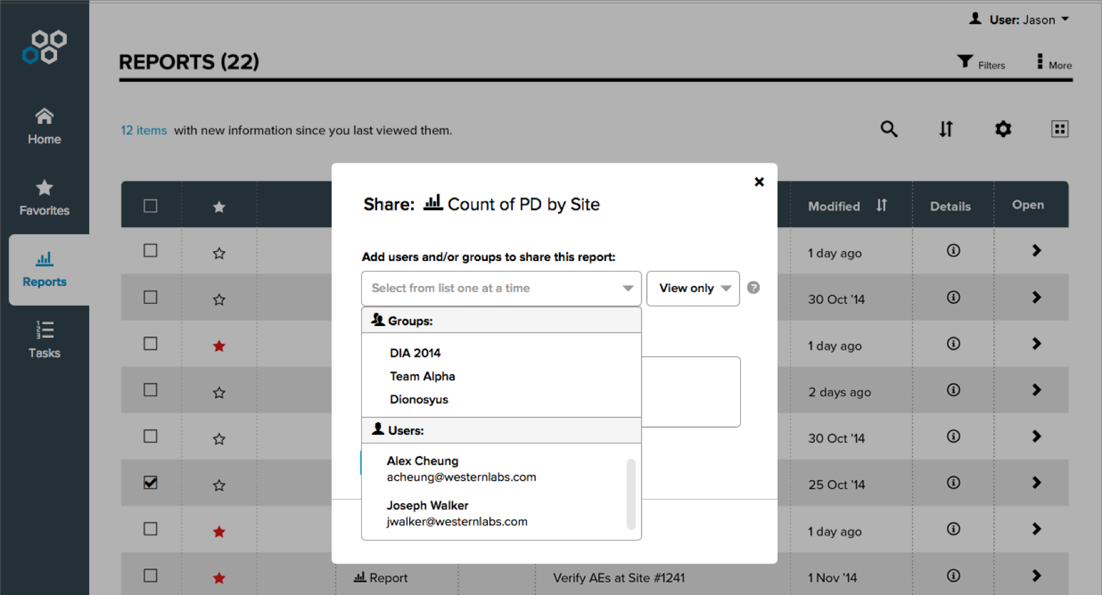
Task: Show details info for 25 Oct '14 row
Action: 954,482
